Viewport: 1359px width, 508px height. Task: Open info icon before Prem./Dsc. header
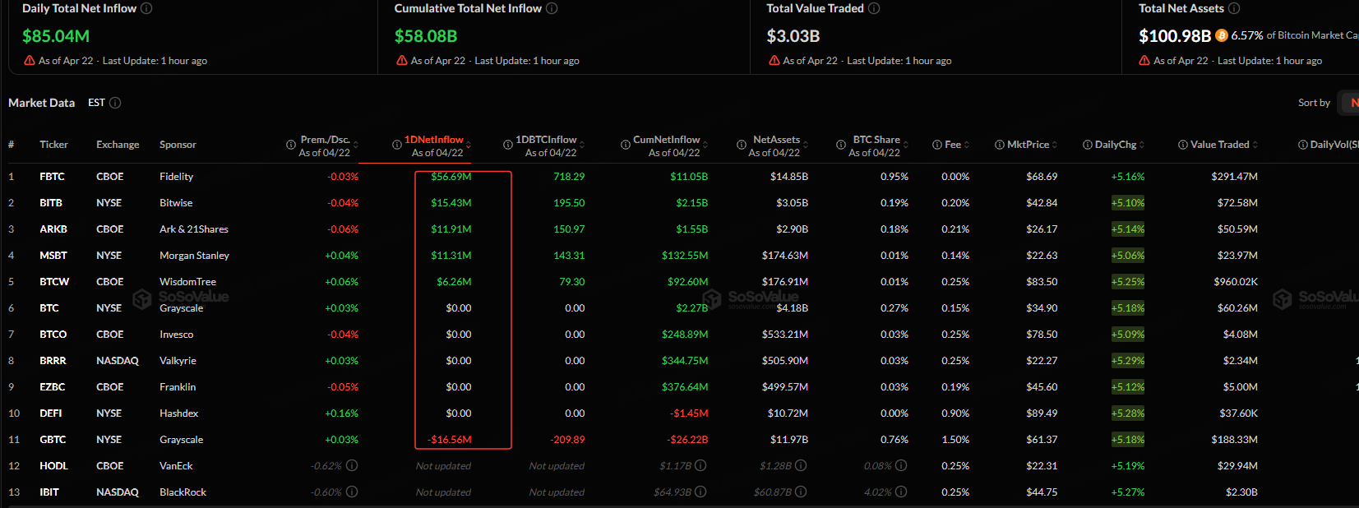click(x=291, y=145)
